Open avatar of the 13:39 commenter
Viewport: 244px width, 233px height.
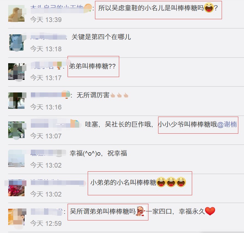[x=16, y=14]
